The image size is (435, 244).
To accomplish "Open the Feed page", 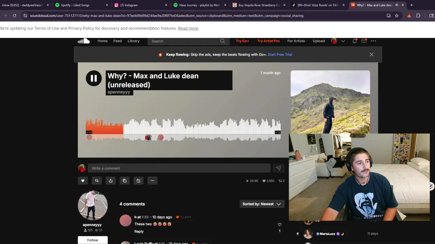I will (118, 41).
